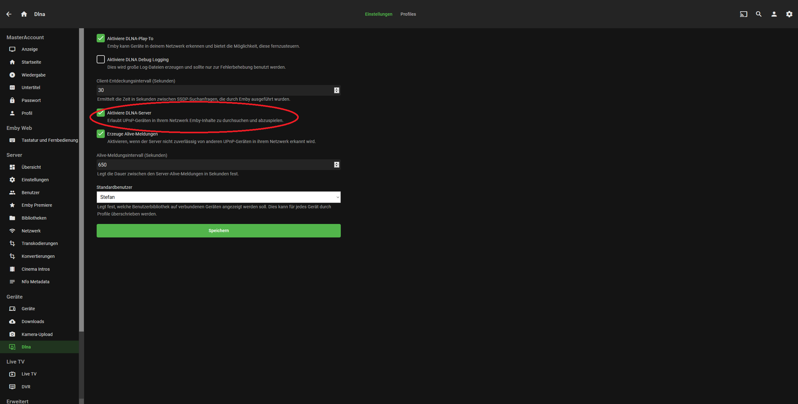The image size is (798, 404).
Task: Click the Wiedergabe play icon
Action: [x=12, y=75]
